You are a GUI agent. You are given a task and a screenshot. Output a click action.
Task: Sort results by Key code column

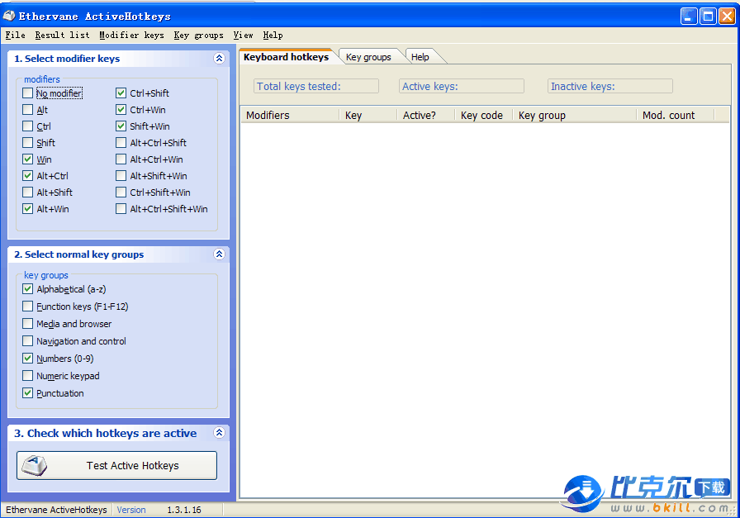click(x=484, y=115)
